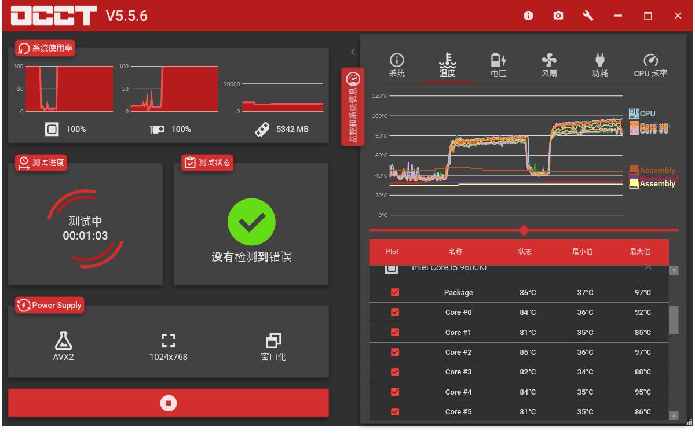Click the sensor table scrollbar thumb

coord(674,320)
